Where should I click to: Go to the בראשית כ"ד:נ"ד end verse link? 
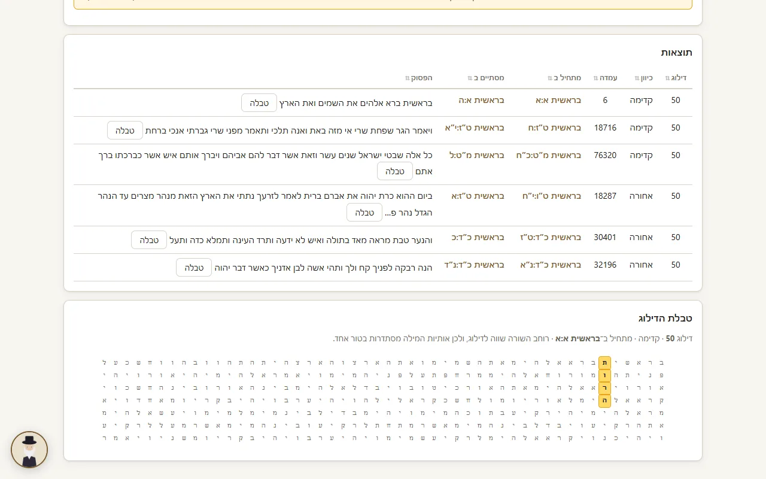(x=475, y=265)
